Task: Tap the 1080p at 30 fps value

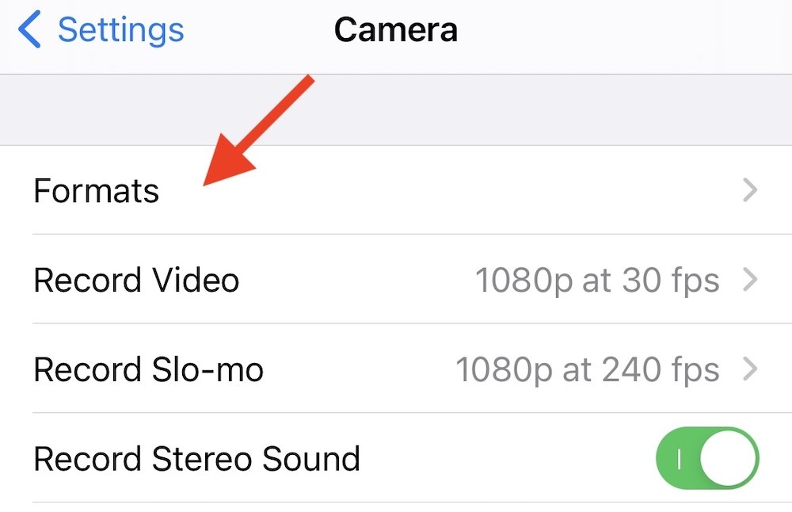Action: tap(596, 281)
